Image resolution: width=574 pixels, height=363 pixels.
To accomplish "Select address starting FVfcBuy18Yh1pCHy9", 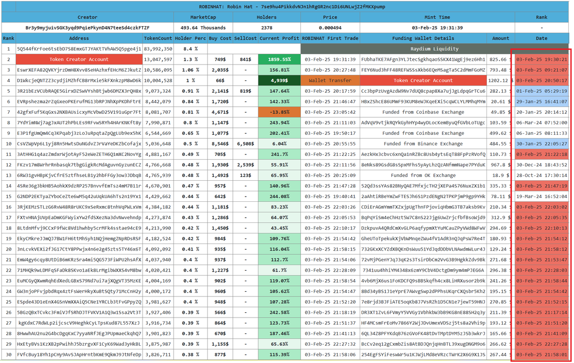I will click(x=79, y=354).
